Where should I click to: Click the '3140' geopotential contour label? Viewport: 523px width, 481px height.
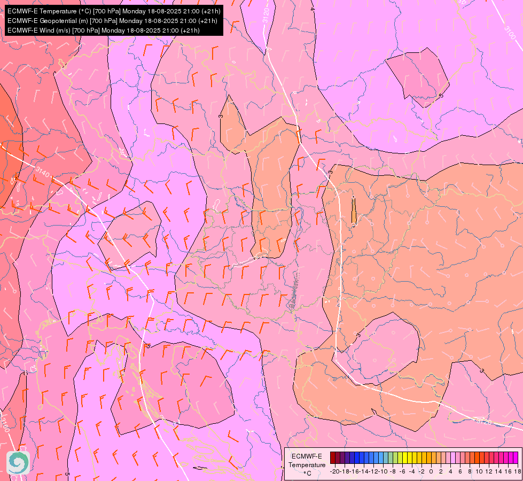pos(42,172)
